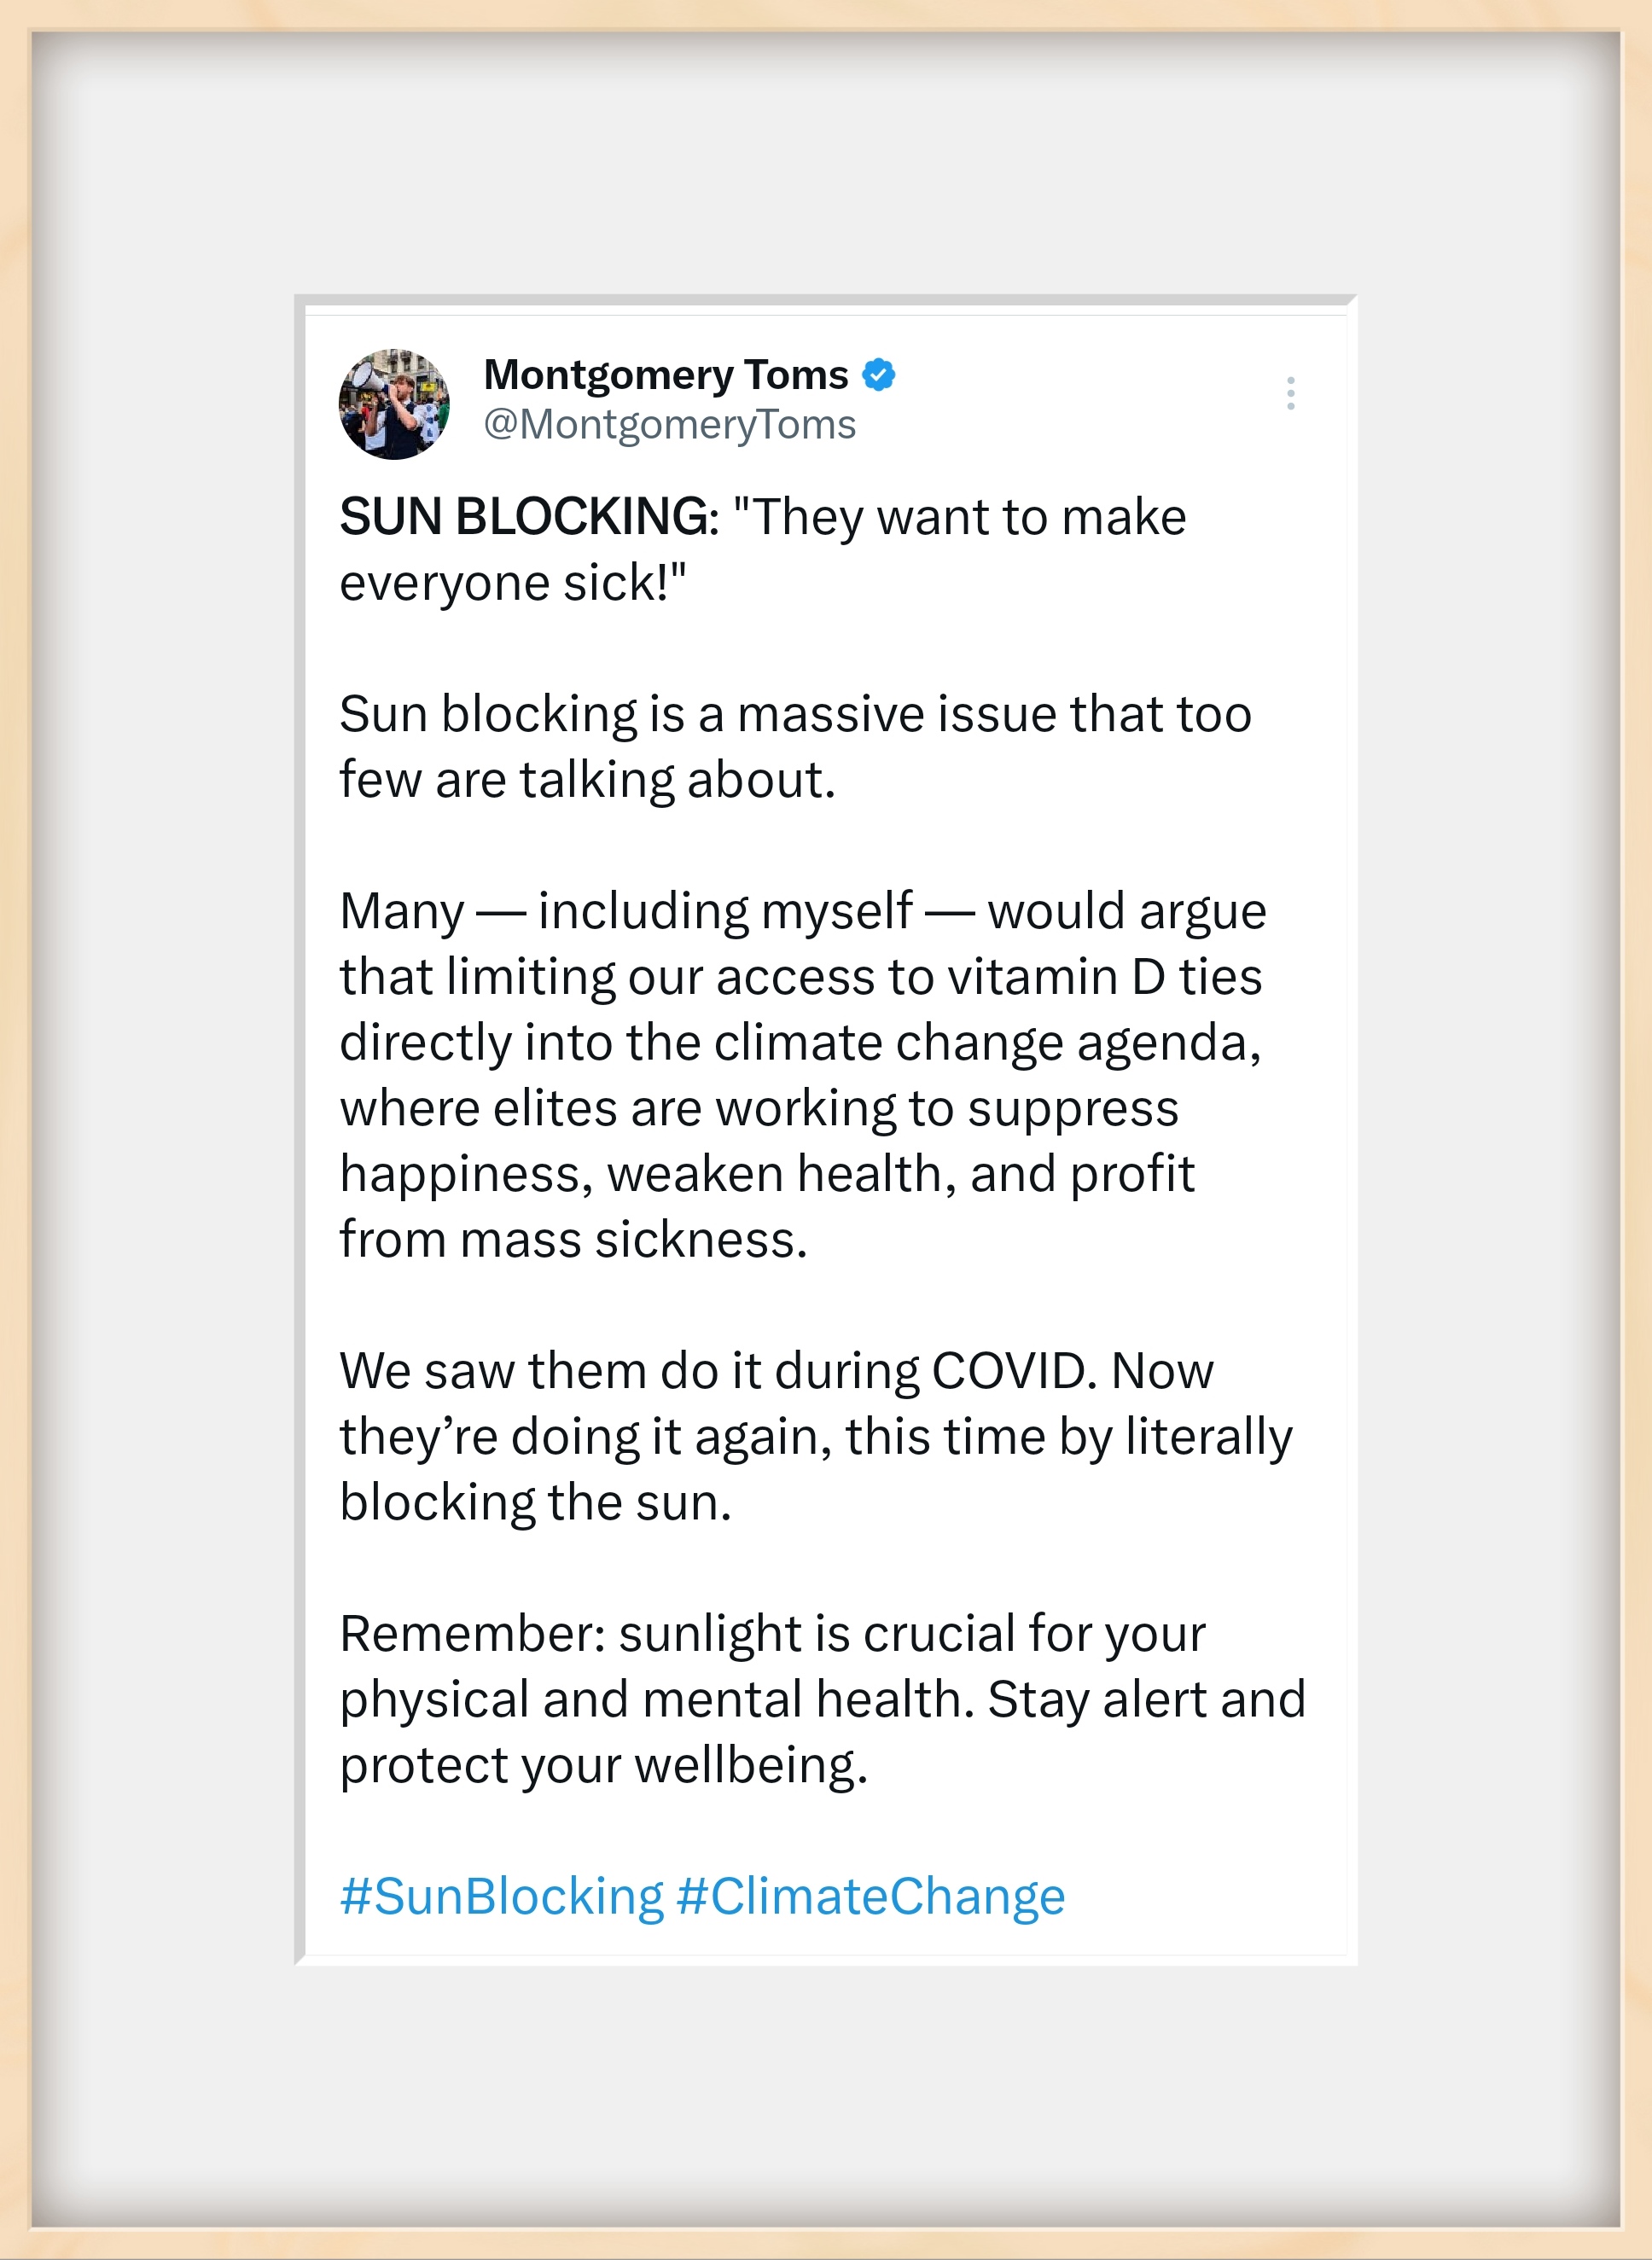
Task: Click the display name Montgomery Toms
Action: tap(665, 375)
